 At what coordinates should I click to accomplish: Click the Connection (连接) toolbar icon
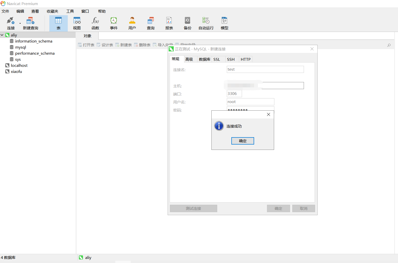click(x=11, y=23)
